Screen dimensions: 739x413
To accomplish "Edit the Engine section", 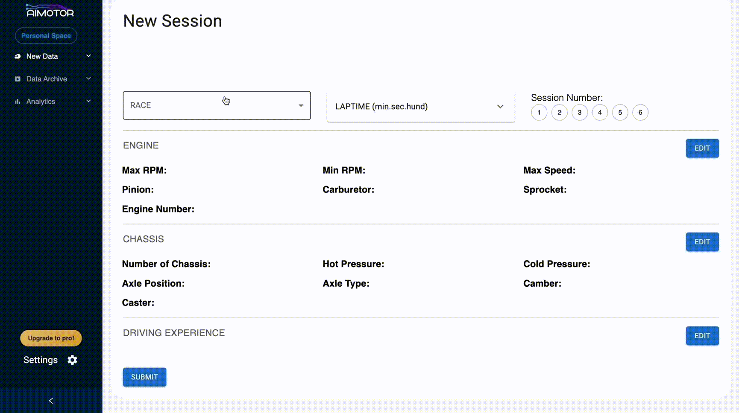I will (x=702, y=148).
